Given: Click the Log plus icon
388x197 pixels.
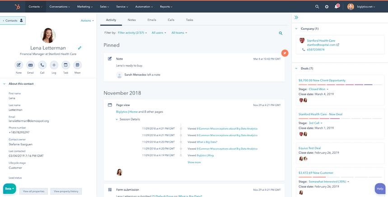Looking at the screenshot, I should coord(54,65).
